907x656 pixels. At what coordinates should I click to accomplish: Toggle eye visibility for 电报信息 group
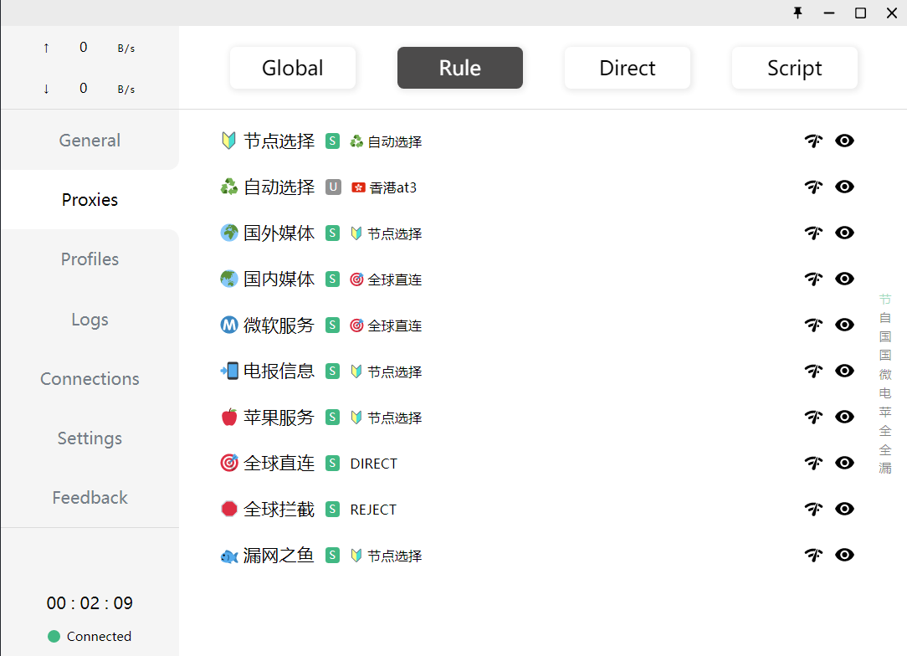click(x=844, y=371)
